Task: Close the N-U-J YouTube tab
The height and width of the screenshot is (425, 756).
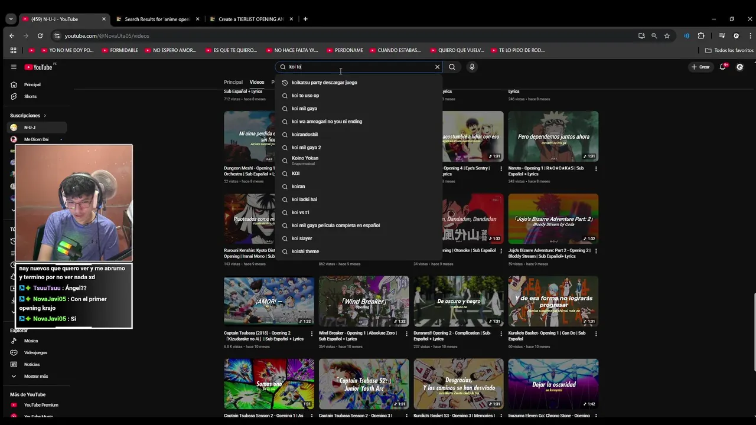Action: point(104,19)
